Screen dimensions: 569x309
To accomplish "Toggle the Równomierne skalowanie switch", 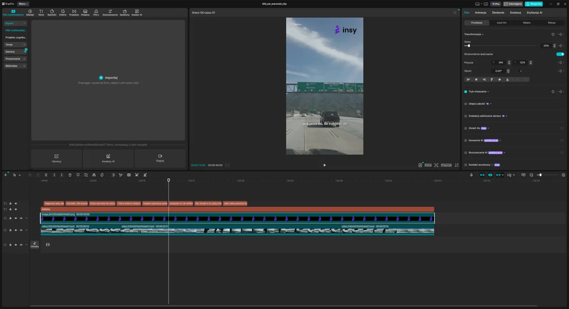I will point(560,54).
